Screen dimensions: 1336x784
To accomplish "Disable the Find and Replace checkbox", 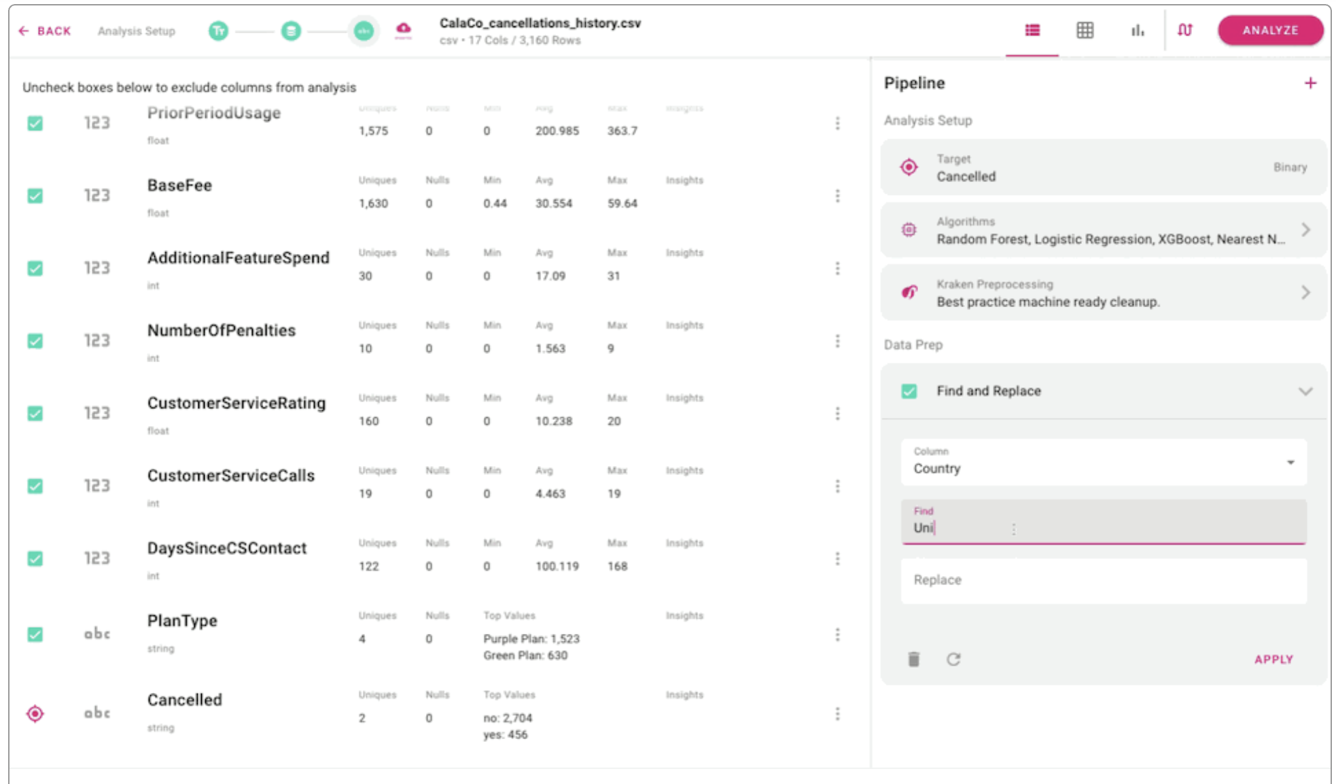I will pos(909,391).
